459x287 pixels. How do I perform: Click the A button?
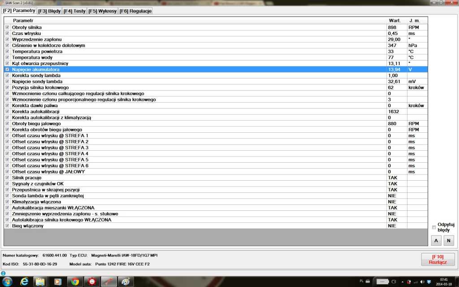(x=436, y=241)
